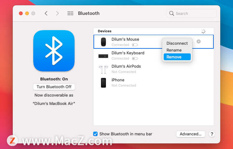Go forward with the right chevron
This screenshot has height=149, width=233.
(x=57, y=13)
